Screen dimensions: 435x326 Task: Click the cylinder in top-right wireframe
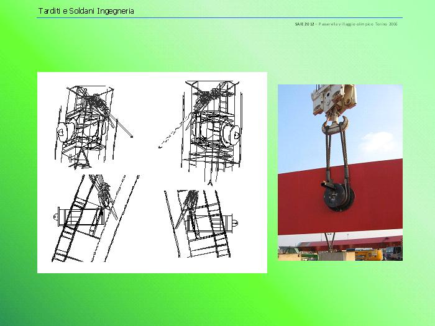(x=233, y=135)
